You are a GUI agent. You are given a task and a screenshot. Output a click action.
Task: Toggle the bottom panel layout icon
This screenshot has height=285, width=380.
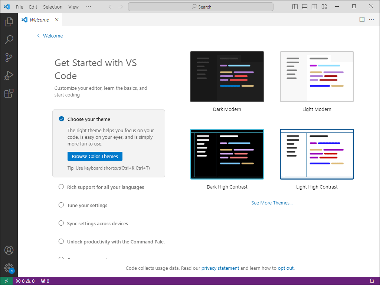(305, 7)
